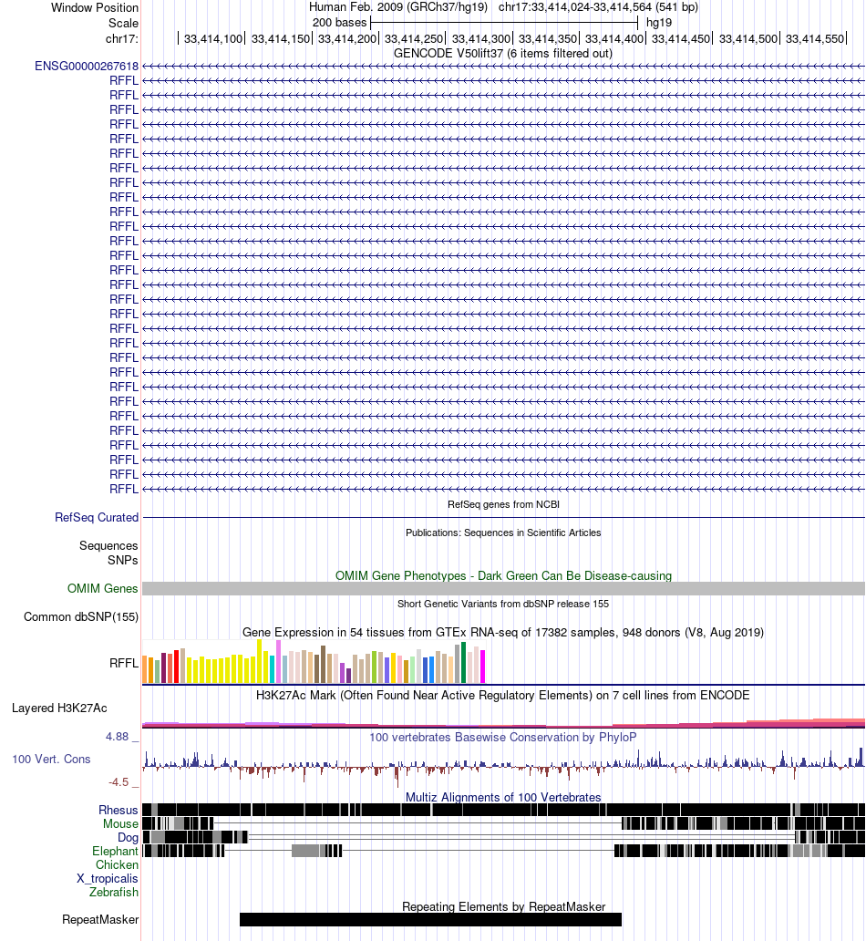Click the Sequences SNPs track label
The width and height of the screenshot is (866, 941).
click(x=108, y=553)
